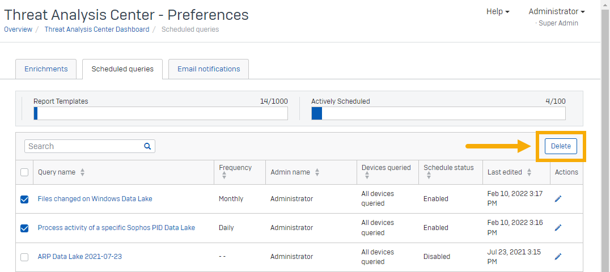Edit the Files changed on Windows query
610x272 pixels.
(x=558, y=199)
